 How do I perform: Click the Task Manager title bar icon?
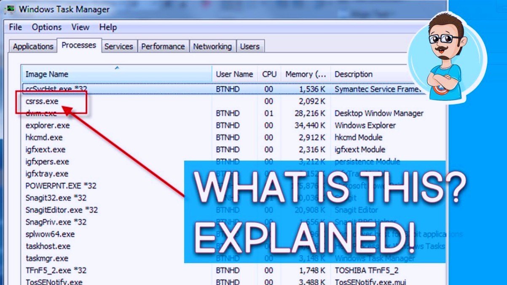(x=11, y=9)
